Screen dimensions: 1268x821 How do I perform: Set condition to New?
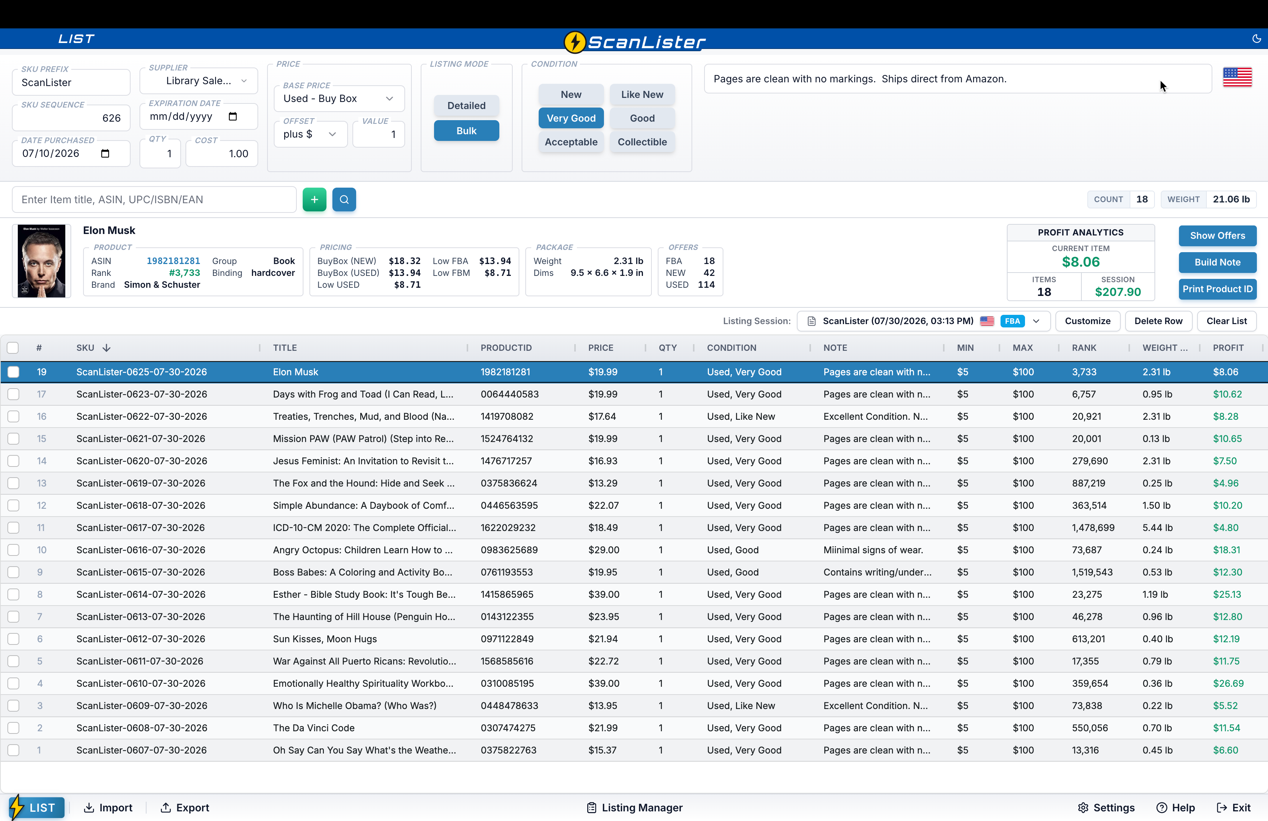click(571, 94)
